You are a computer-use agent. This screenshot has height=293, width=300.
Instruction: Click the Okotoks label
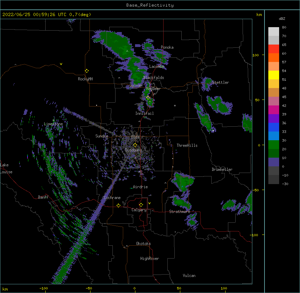(x=143, y=244)
